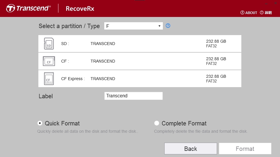Select the SD TRANSCEND card type row

(x=140, y=44)
